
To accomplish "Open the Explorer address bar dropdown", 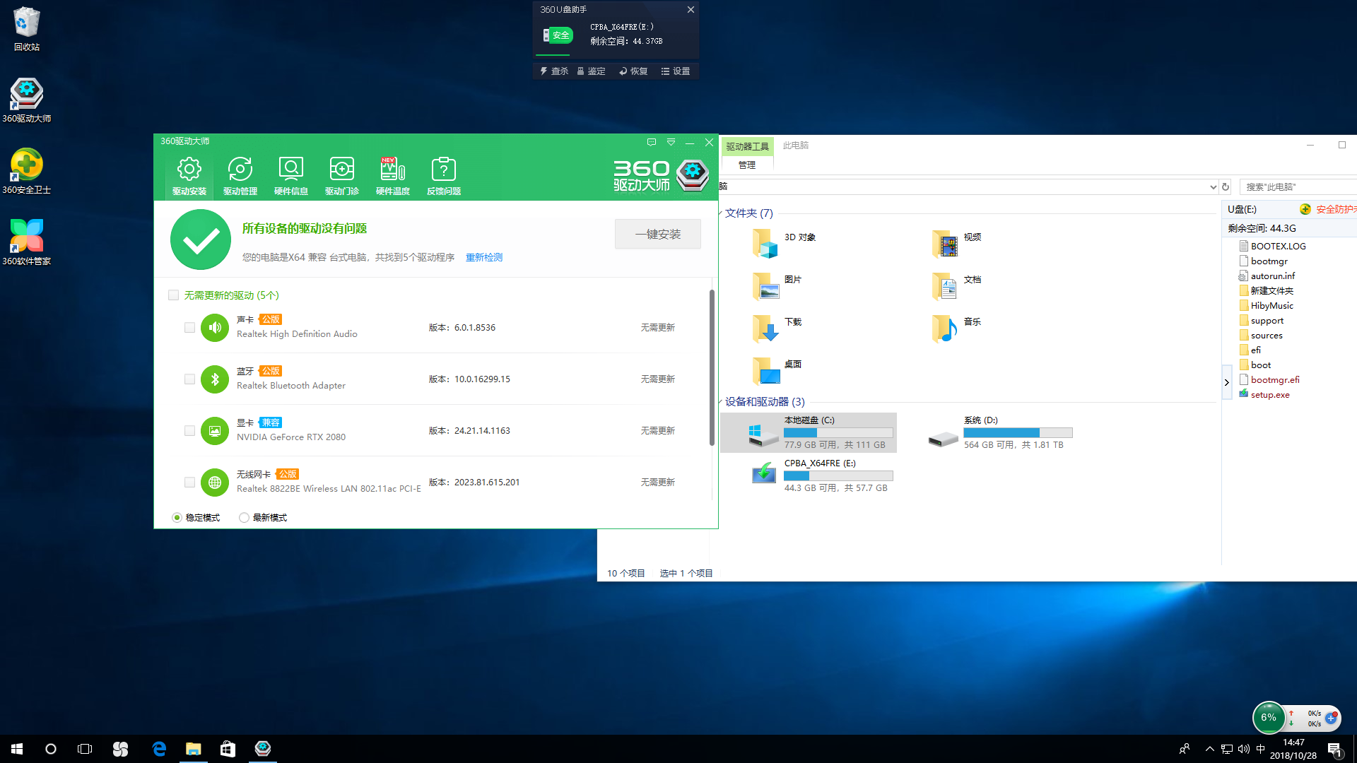I will [1214, 187].
